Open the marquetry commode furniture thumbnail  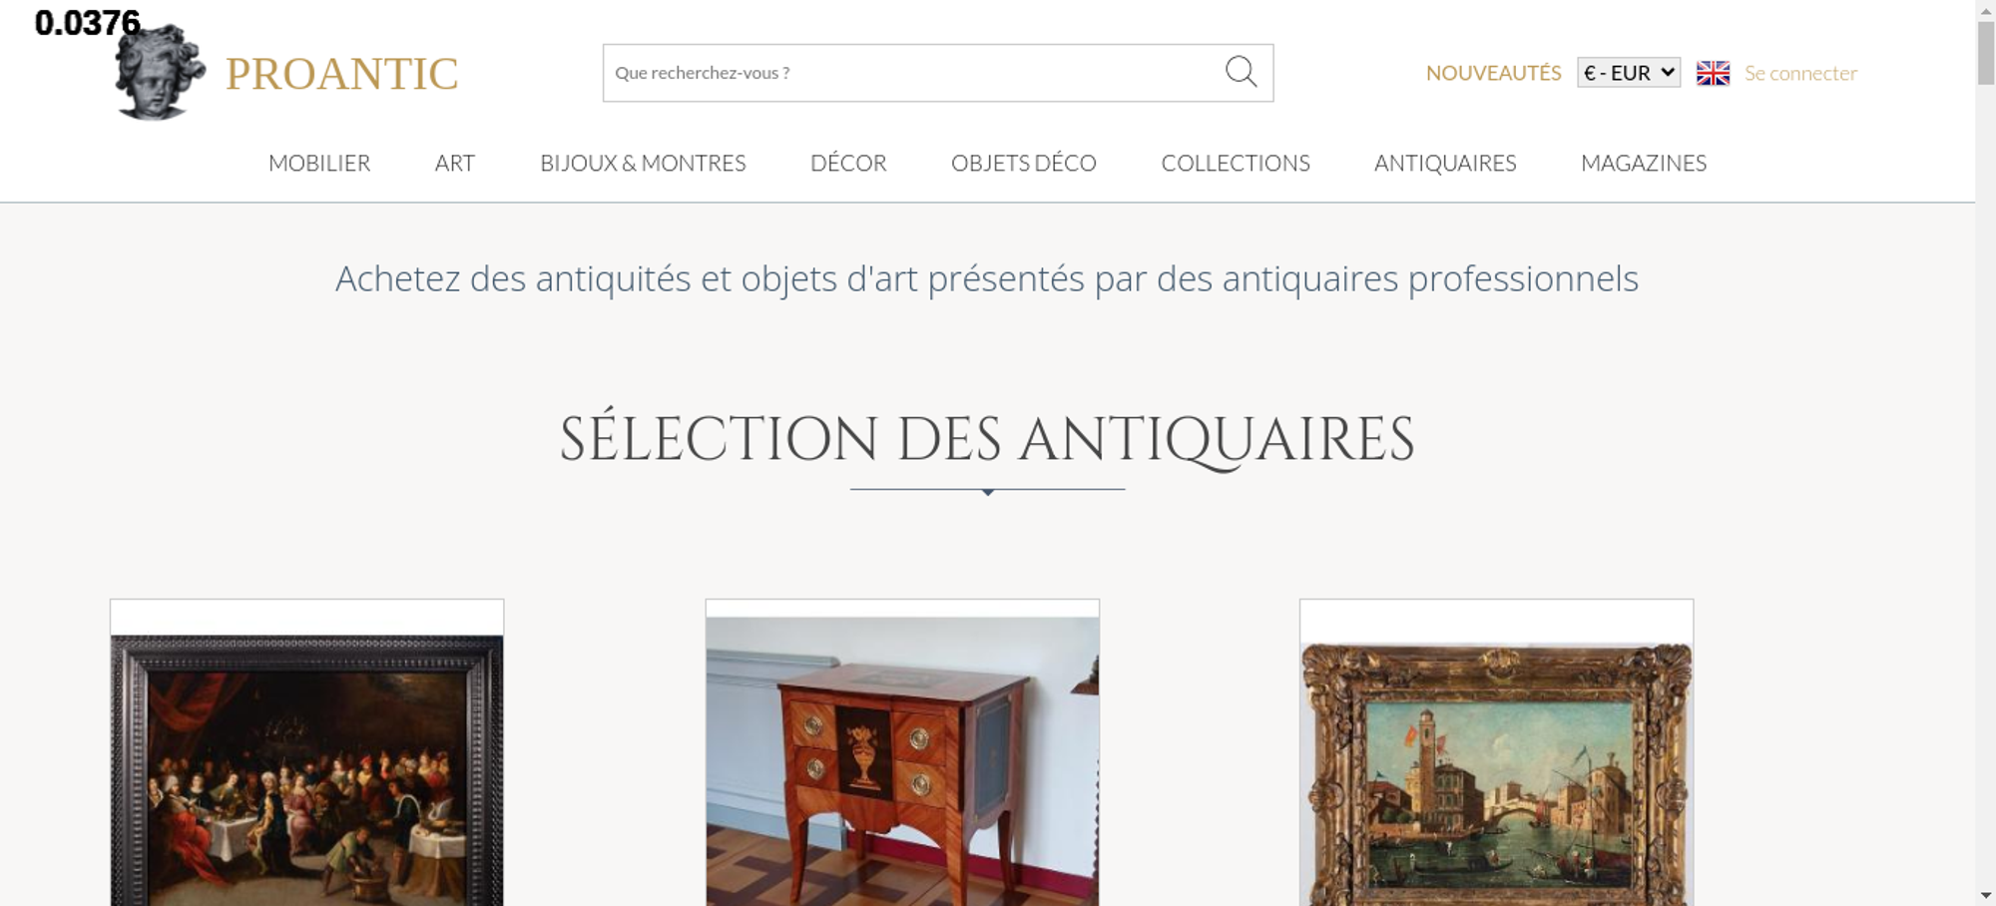902,761
